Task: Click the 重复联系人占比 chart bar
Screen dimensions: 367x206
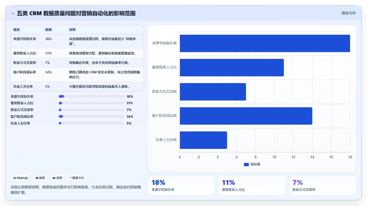Action: click(x=232, y=67)
